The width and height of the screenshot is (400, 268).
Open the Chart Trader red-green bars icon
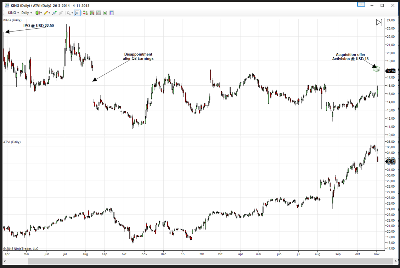click(x=85, y=13)
